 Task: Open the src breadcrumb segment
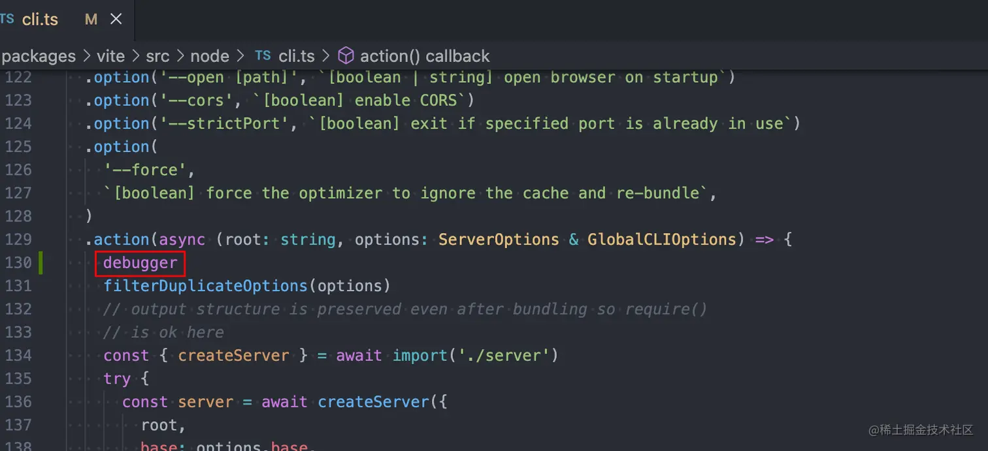(x=157, y=56)
